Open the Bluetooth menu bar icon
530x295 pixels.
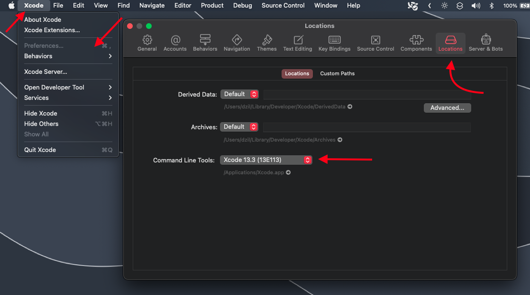(x=492, y=6)
